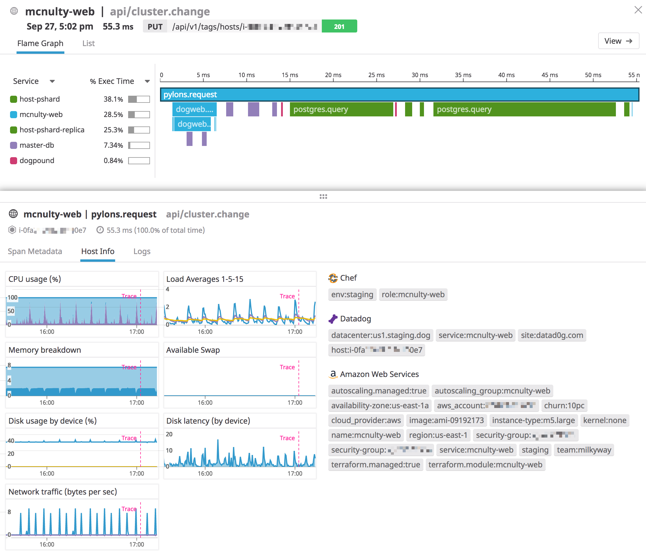646x556 pixels.
Task: Switch to the List tab
Action: (88, 43)
